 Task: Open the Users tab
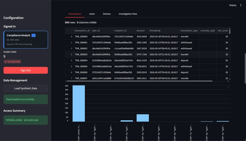92,14
